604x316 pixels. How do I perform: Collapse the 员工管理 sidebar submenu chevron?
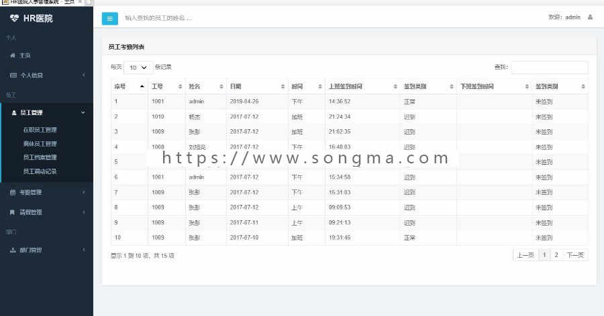pyautogui.click(x=83, y=112)
